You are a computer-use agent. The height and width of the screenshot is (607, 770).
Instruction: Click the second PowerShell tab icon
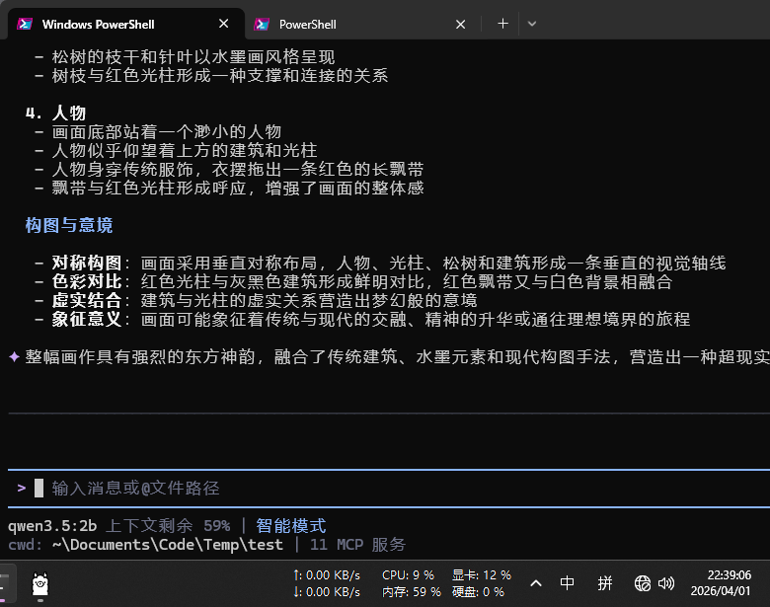tap(262, 24)
